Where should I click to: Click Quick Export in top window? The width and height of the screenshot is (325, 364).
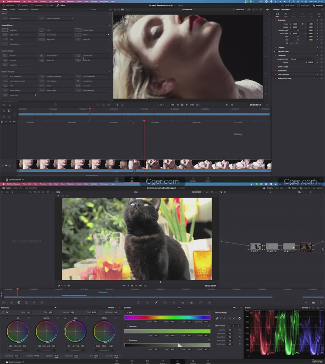[x=288, y=5]
